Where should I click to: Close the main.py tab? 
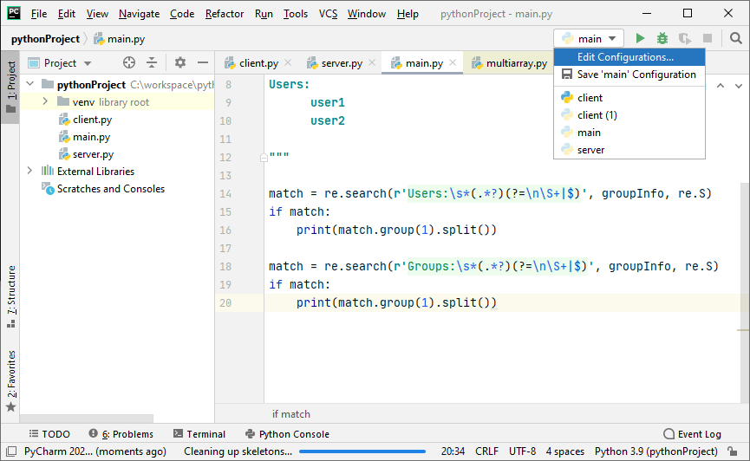click(x=453, y=62)
